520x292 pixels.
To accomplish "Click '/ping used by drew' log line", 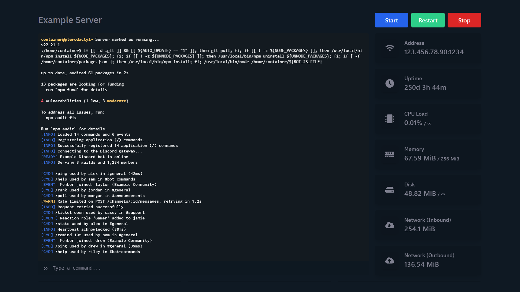I will [x=92, y=246].
